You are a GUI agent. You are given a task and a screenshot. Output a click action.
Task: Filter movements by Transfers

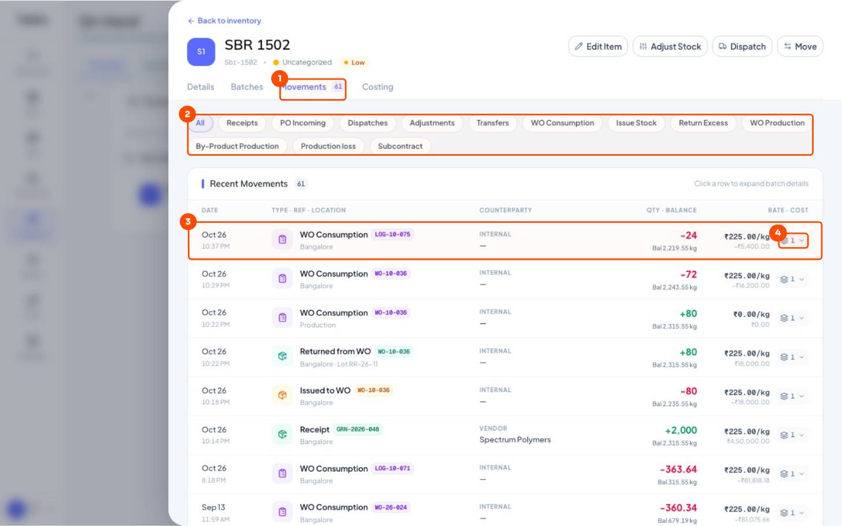click(x=493, y=123)
